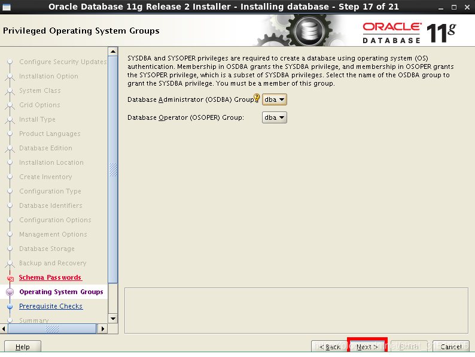Go to Prerequisite Checks step link
475x357 pixels.
click(51, 306)
